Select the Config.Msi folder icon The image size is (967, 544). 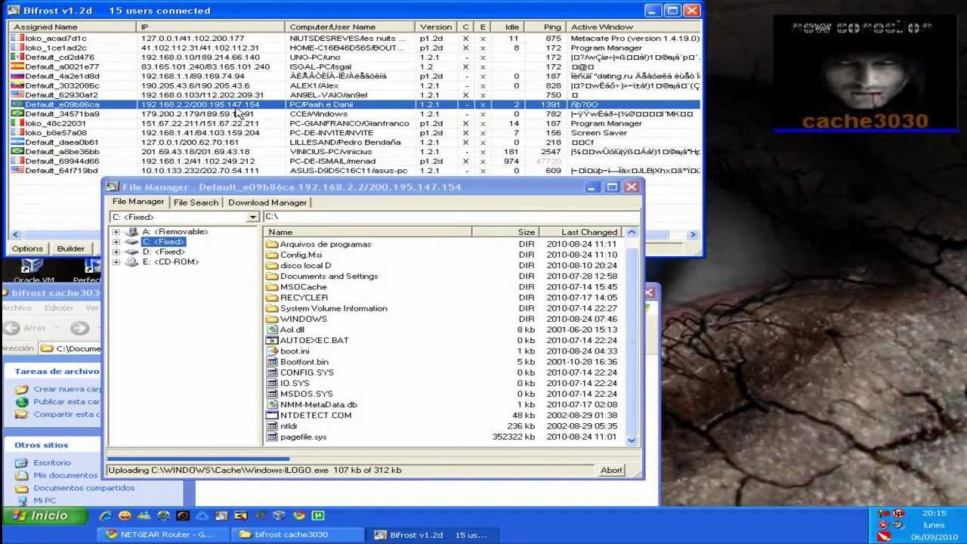pyautogui.click(x=272, y=255)
